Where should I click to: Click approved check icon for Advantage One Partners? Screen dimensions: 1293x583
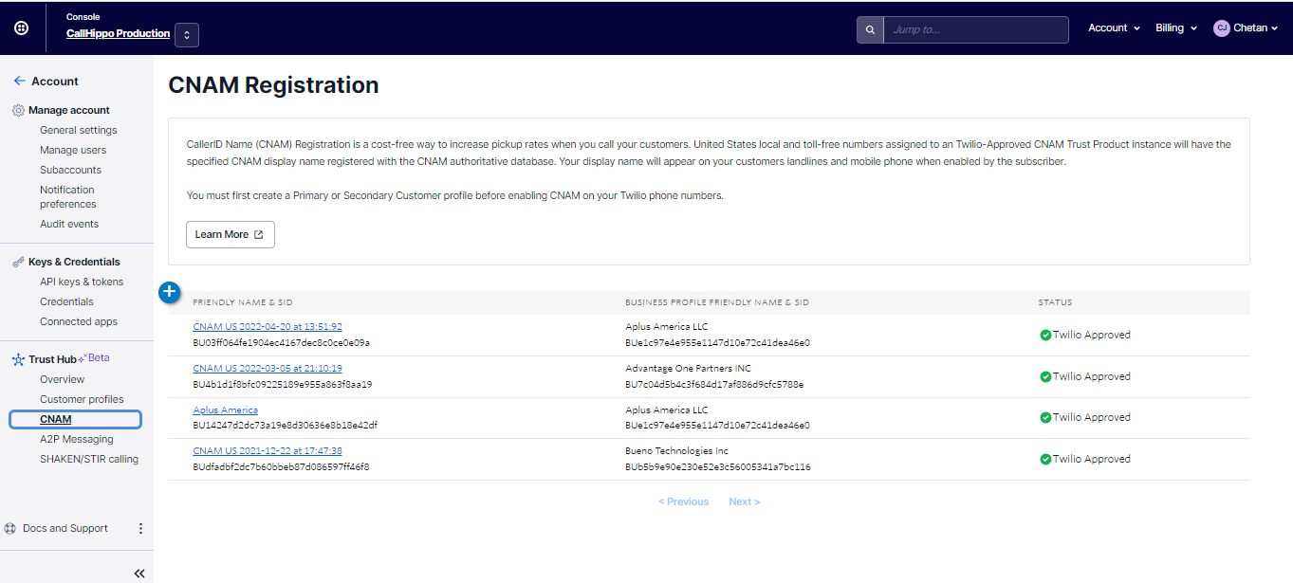click(1045, 376)
